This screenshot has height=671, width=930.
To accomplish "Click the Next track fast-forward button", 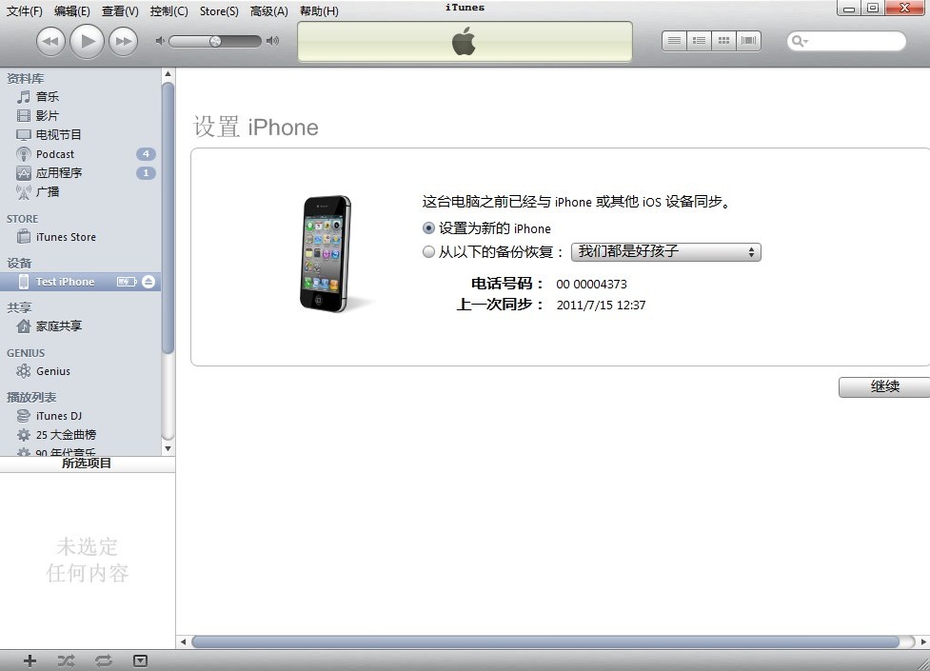I will point(124,41).
